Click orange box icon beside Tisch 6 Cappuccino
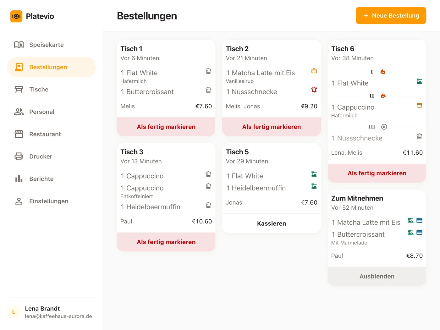The image size is (440, 330). [419, 105]
